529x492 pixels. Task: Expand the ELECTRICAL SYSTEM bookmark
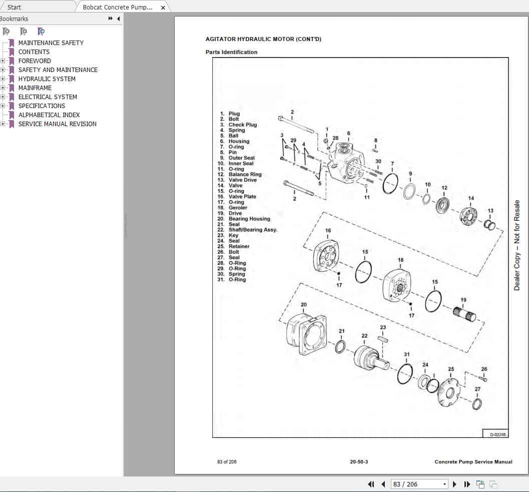coord(4,97)
